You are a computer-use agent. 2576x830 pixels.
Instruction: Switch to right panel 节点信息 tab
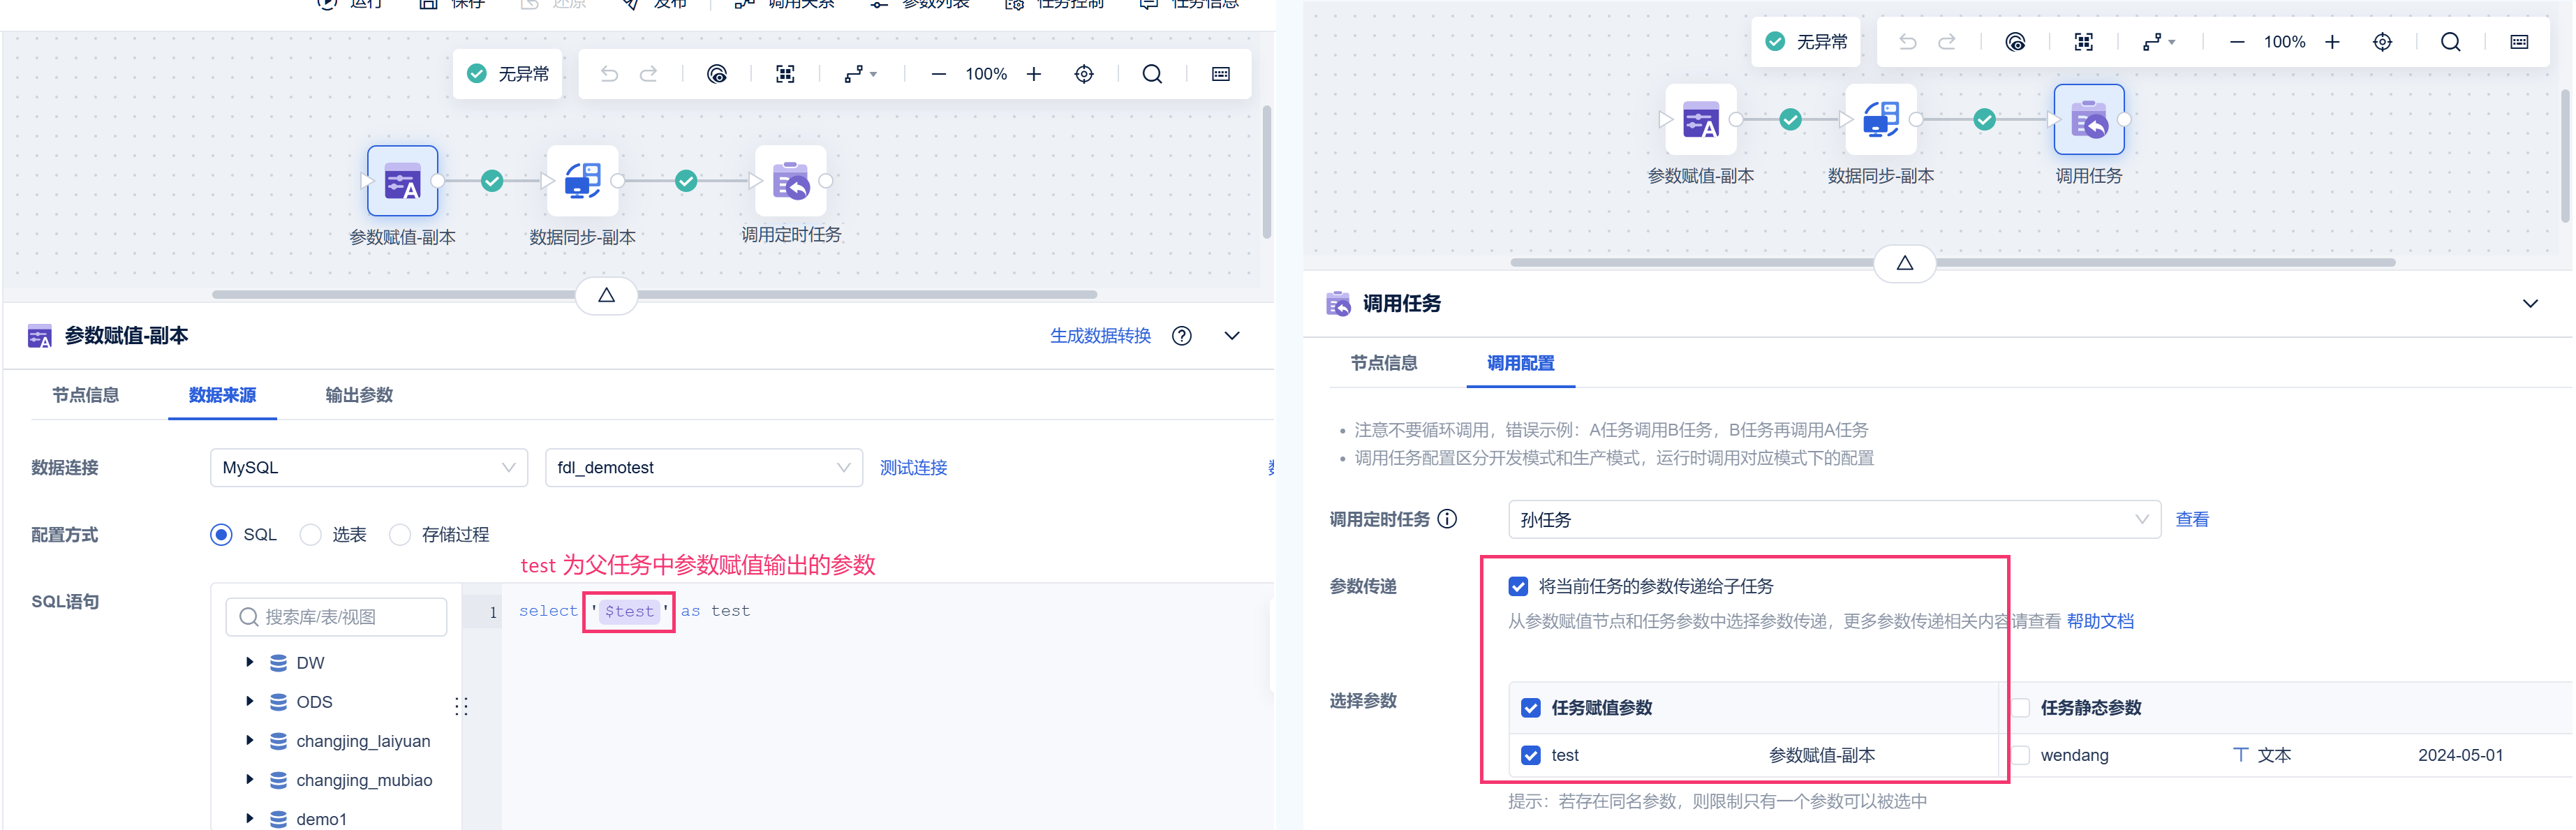[x=1383, y=363]
